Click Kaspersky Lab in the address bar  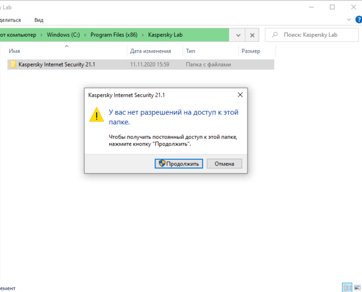tap(165, 35)
